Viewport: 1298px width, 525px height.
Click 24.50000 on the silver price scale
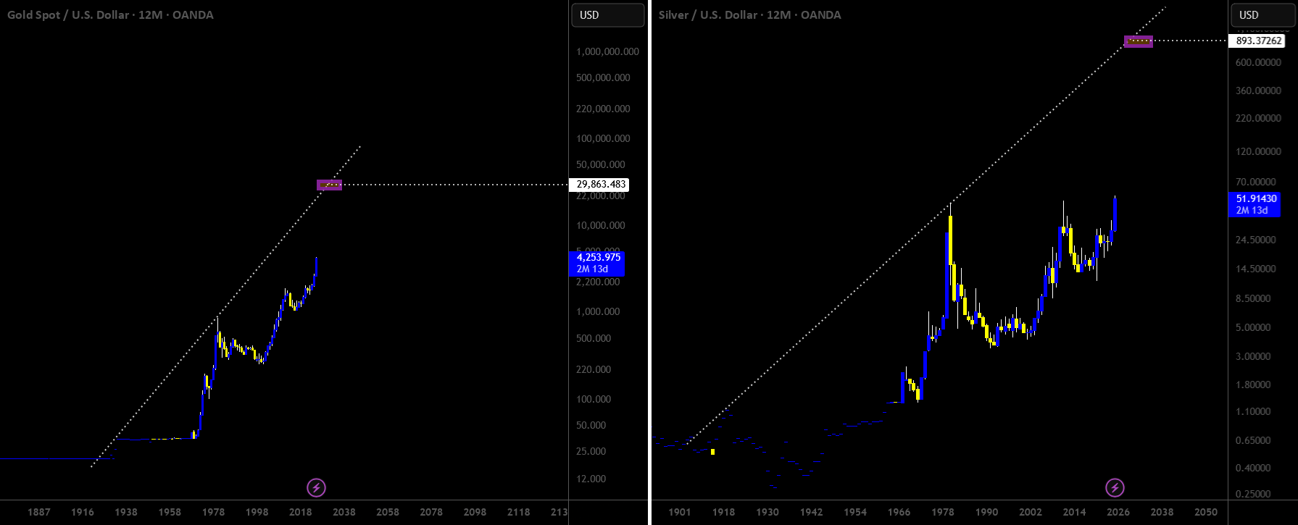(x=1256, y=240)
